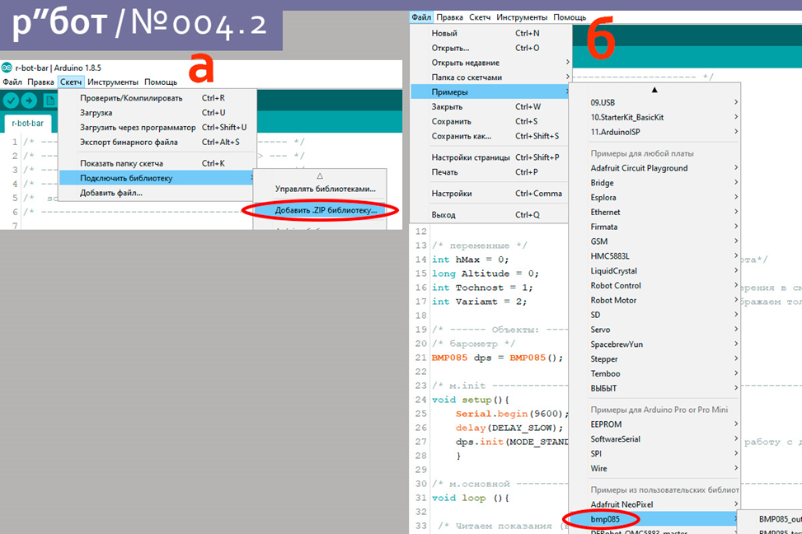Screen dimensions: 802x534
Task: Choose Показать папку скетча entry
Action: (157, 163)
